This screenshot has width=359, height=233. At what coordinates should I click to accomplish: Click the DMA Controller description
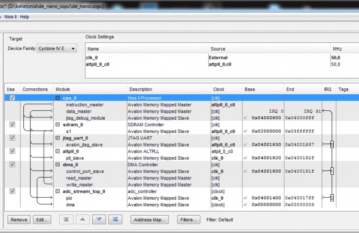click(x=142, y=164)
